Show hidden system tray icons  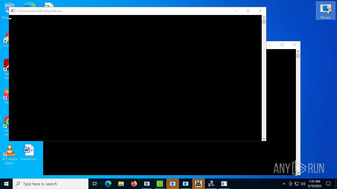tap(284, 184)
